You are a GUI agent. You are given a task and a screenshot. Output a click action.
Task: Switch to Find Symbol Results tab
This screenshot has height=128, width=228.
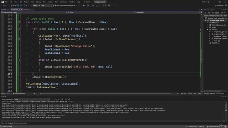coord(21,123)
